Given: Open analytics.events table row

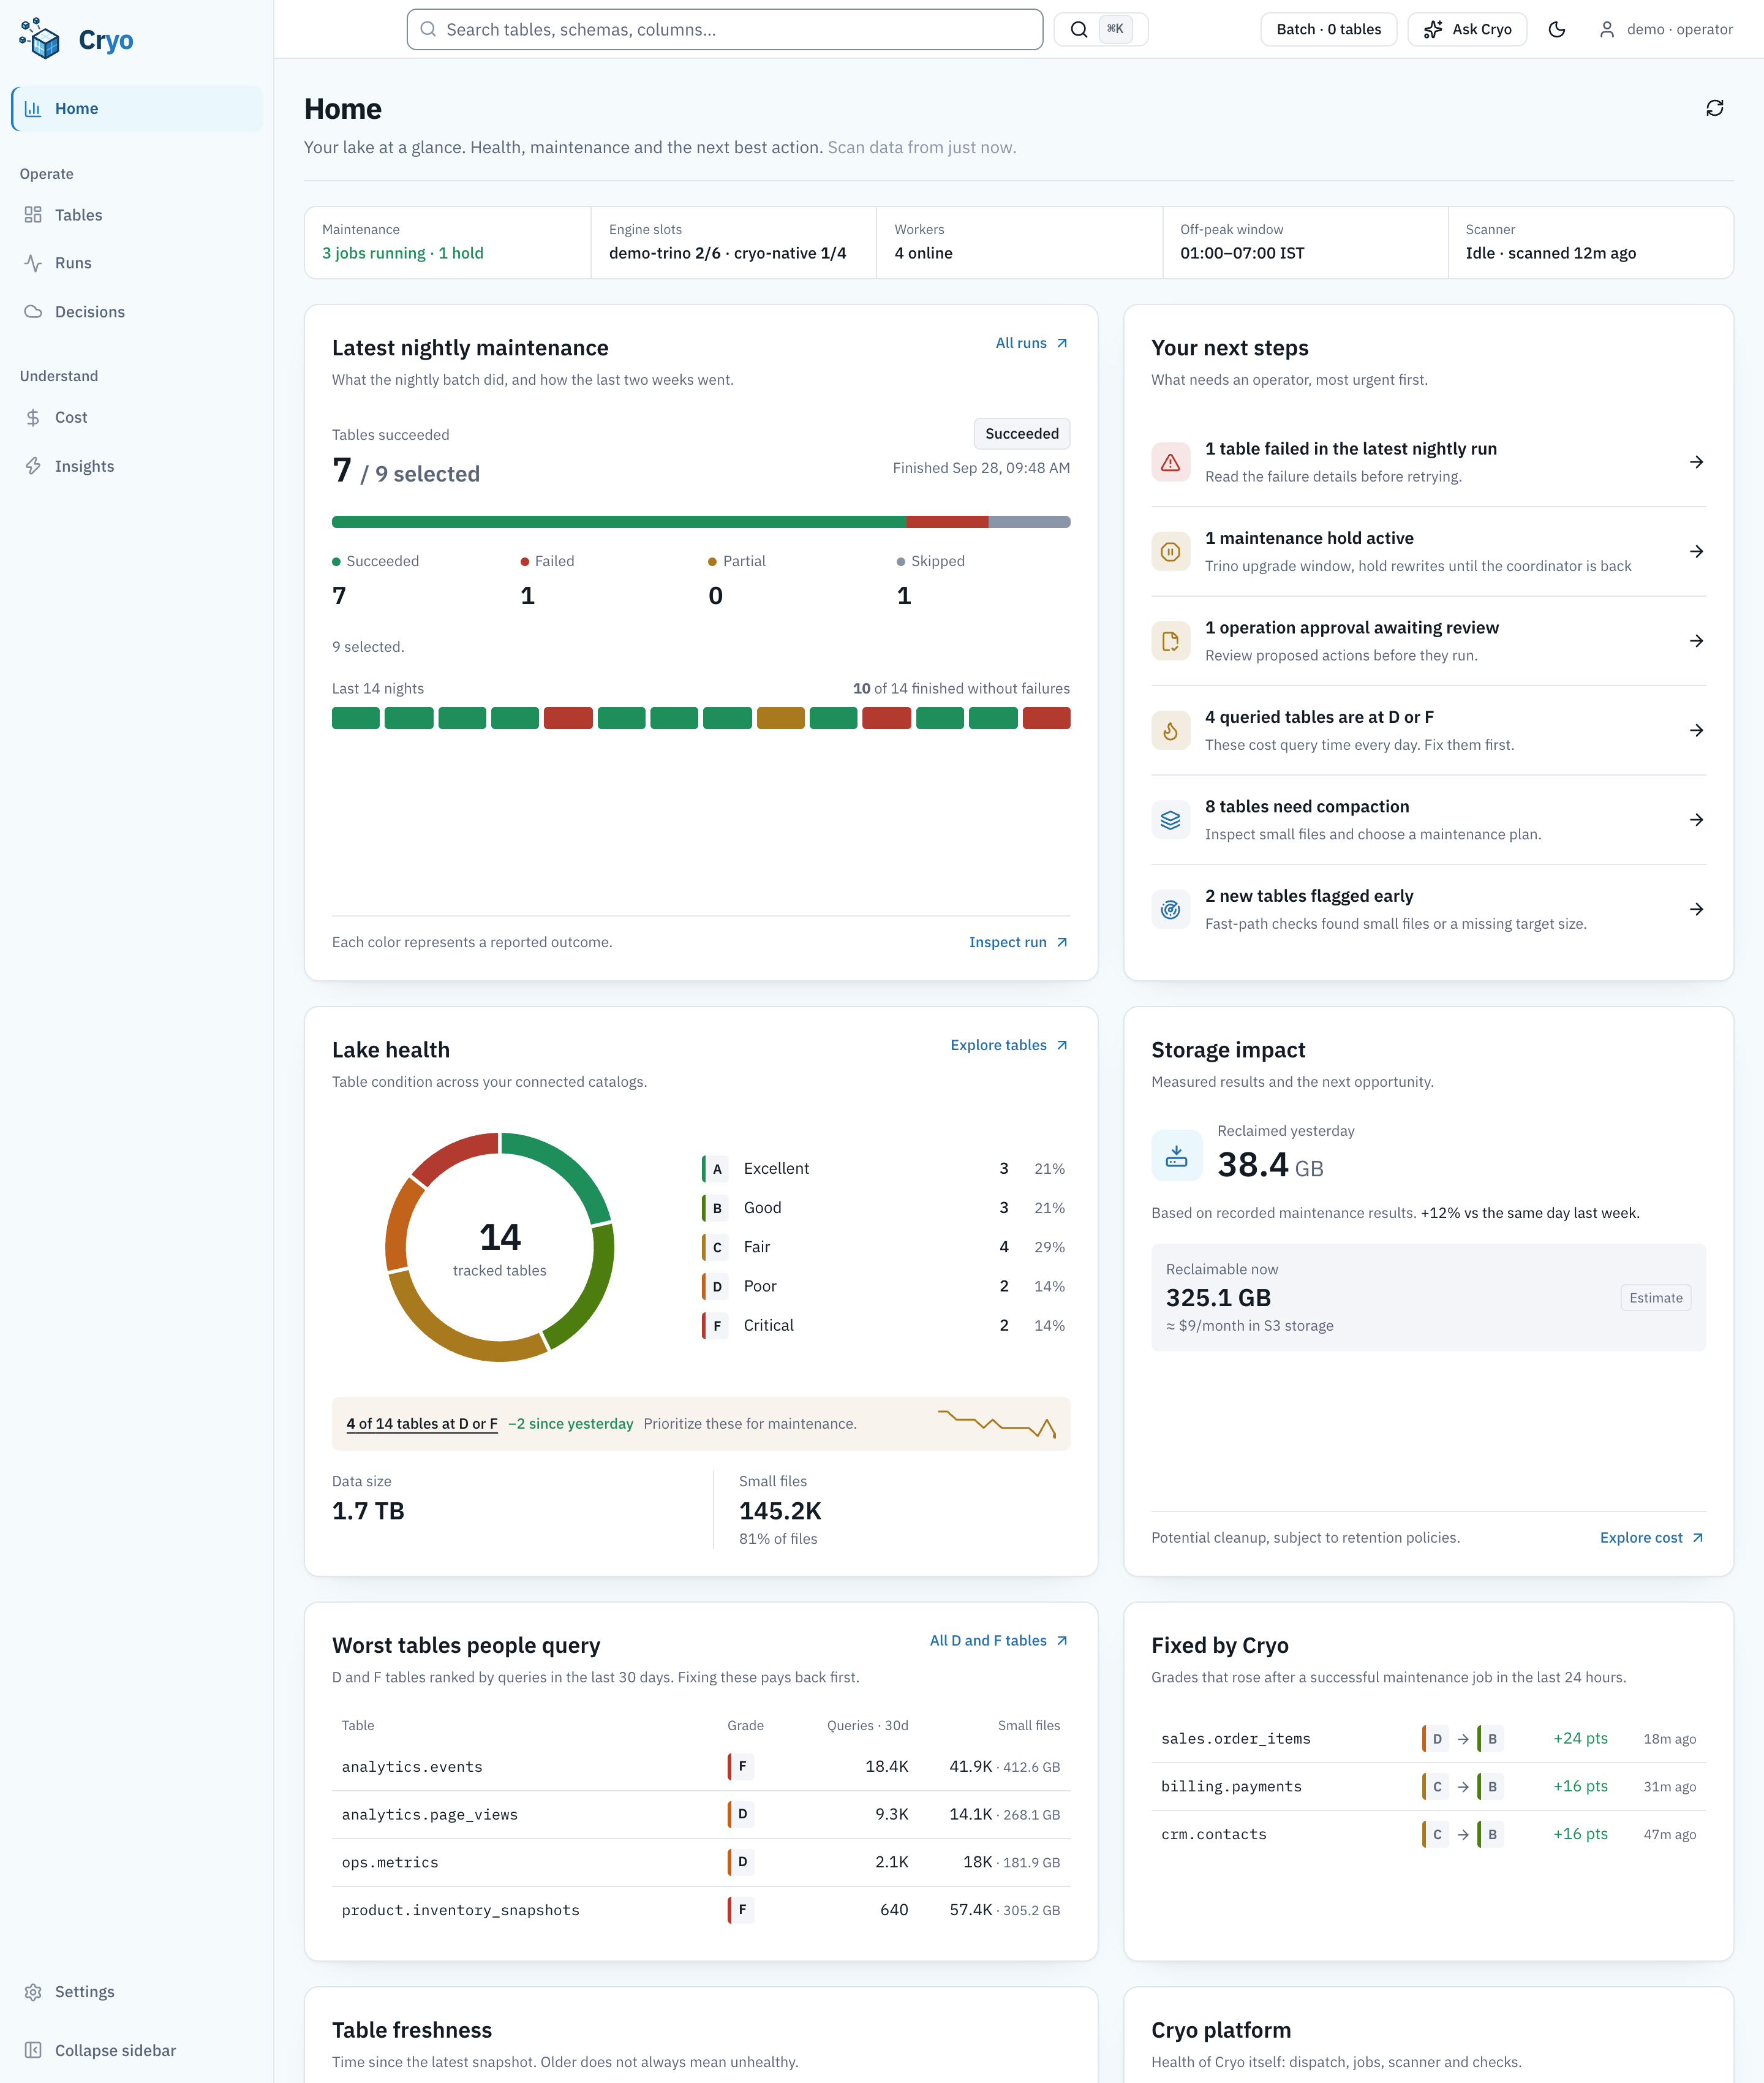Looking at the screenshot, I should pos(701,1767).
